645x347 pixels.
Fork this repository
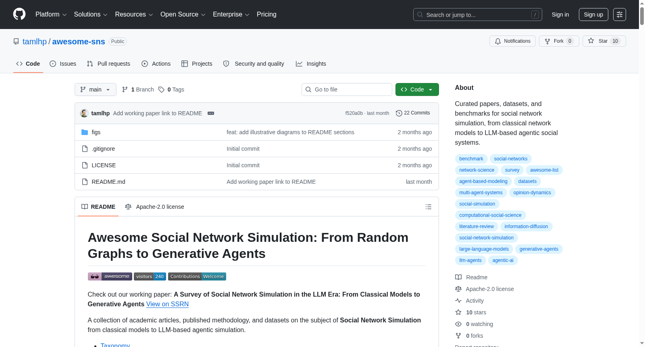point(559,41)
